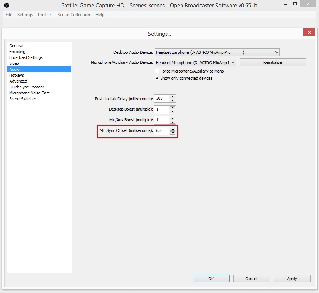Viewport: 319px width, 293px height.
Task: Decrease Mic Sync Offset with down arrow
Action: click(172, 133)
